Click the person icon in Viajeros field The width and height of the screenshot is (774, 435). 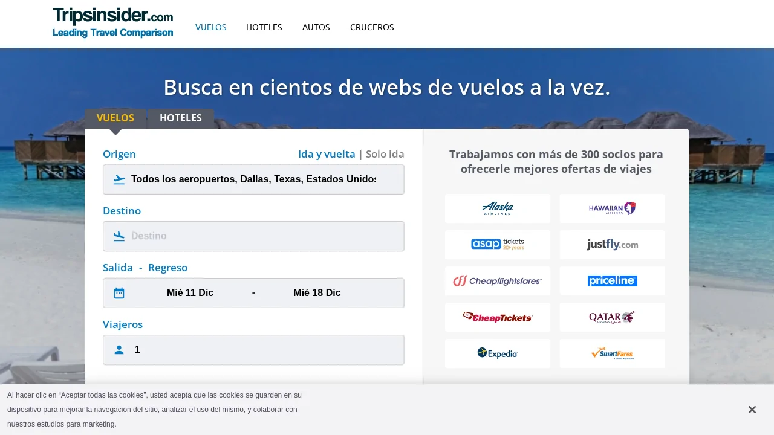click(119, 350)
